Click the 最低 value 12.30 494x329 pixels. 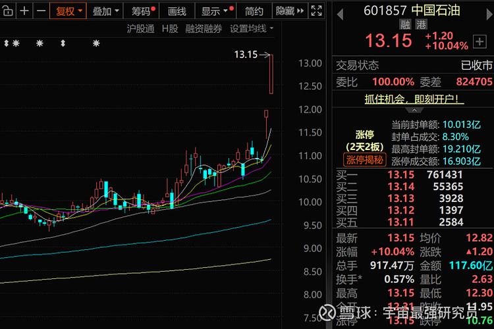(x=480, y=293)
